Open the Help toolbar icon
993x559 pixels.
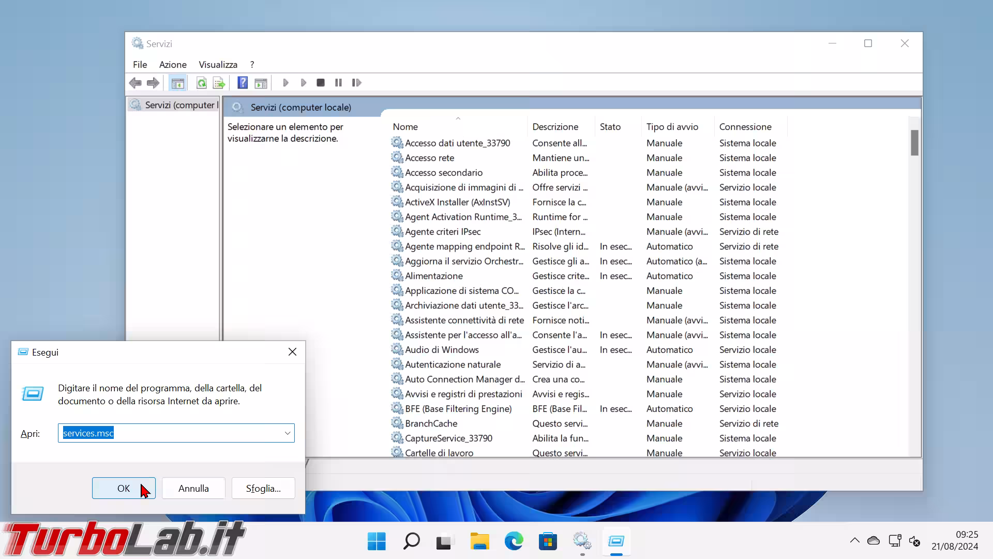click(x=242, y=83)
